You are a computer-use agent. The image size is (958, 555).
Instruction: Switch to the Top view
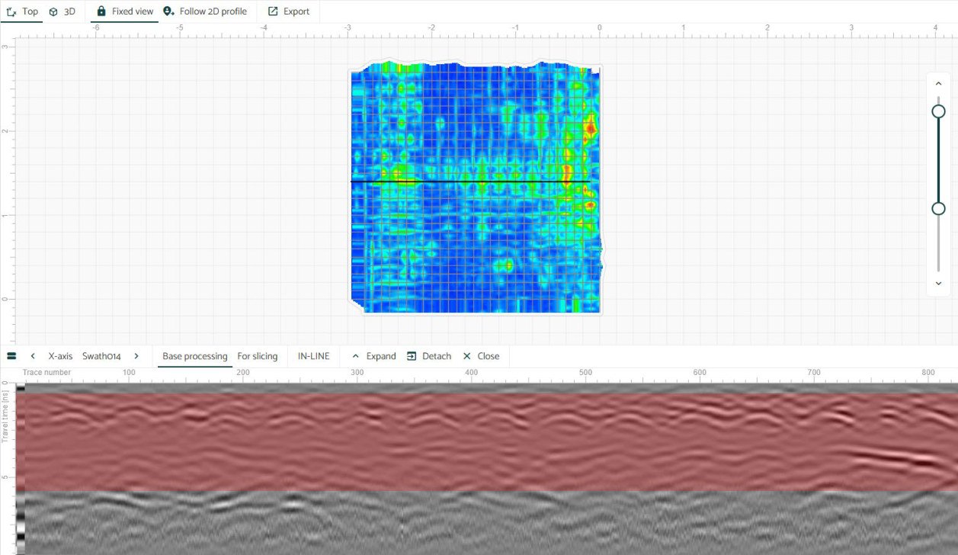point(21,11)
